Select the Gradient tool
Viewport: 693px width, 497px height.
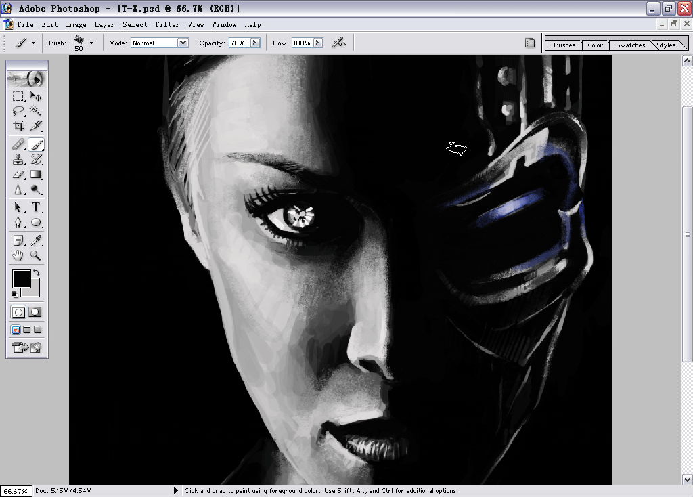coord(35,174)
